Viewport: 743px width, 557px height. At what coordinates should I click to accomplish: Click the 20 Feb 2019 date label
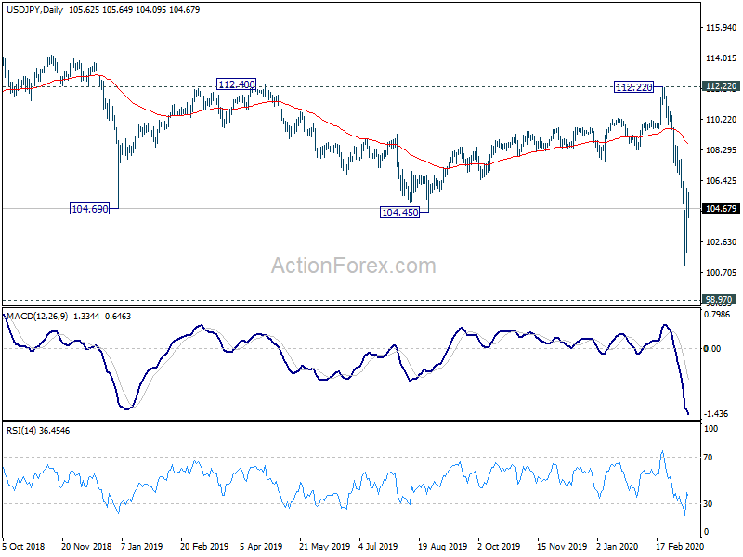[x=204, y=547]
